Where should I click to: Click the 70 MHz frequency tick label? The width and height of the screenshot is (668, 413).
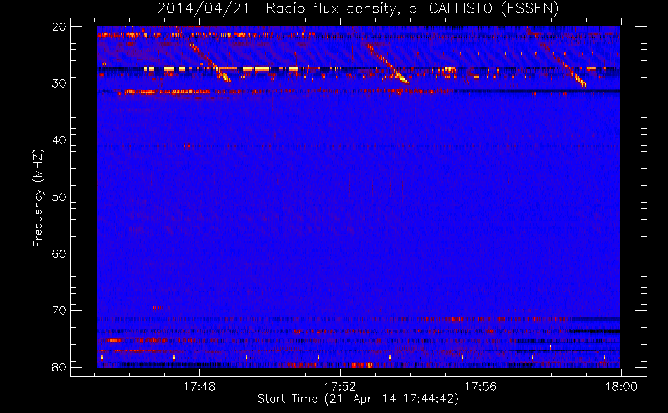59,311
